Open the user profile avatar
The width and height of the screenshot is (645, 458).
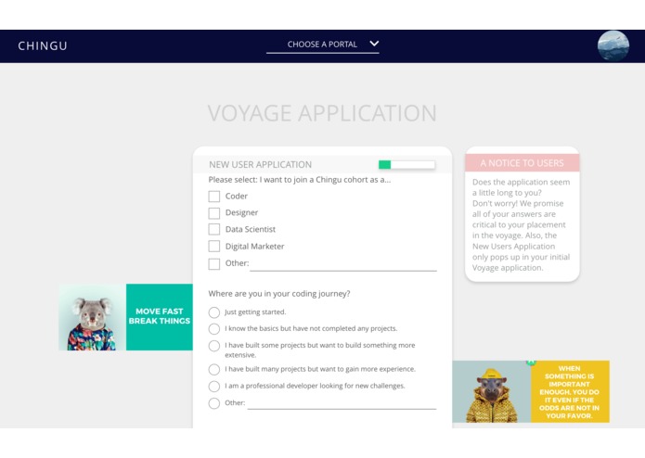(x=613, y=46)
